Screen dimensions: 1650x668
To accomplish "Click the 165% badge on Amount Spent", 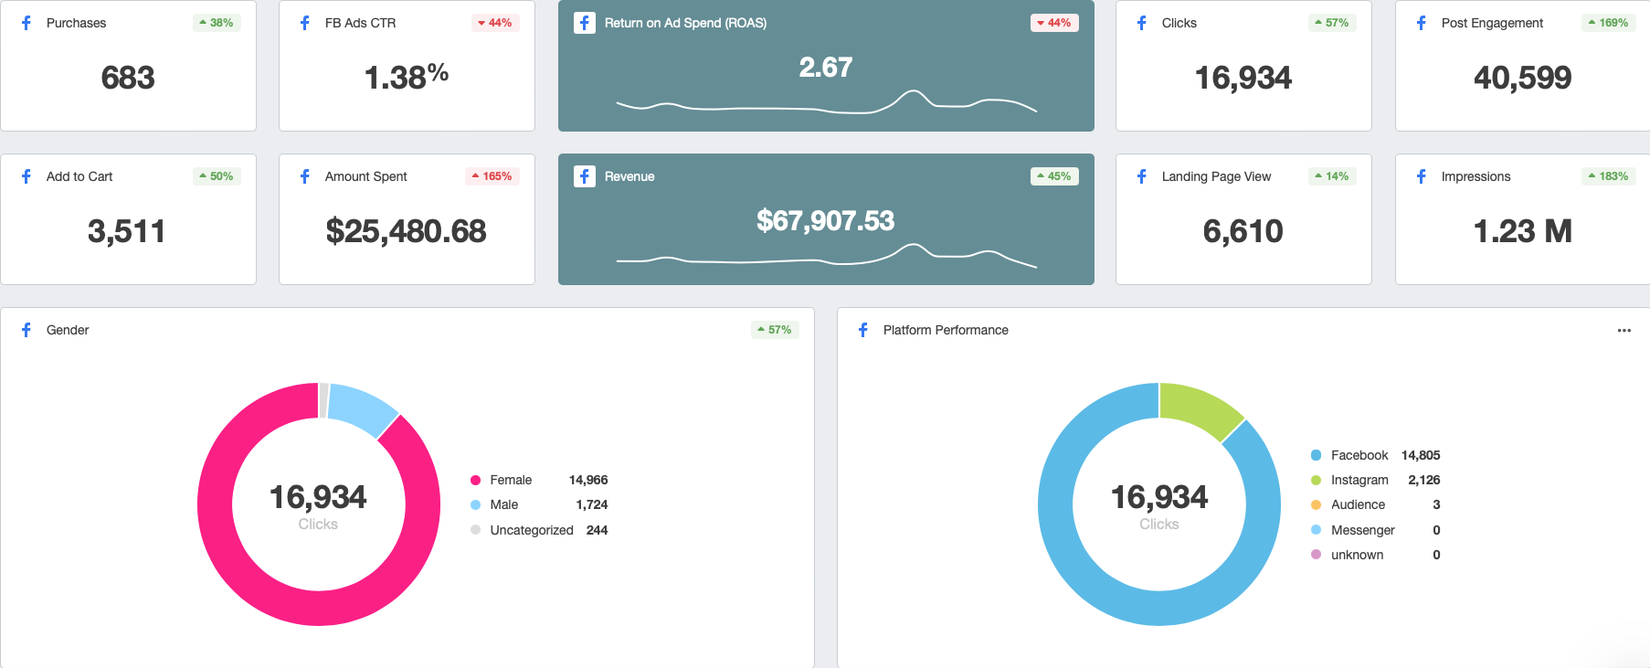I will pos(492,176).
